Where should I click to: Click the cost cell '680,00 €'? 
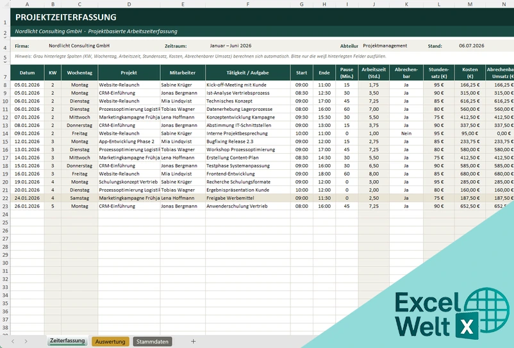click(x=470, y=174)
